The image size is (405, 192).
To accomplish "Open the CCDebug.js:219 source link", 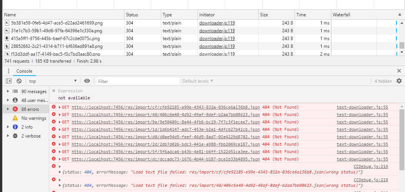I will pos(371,167).
